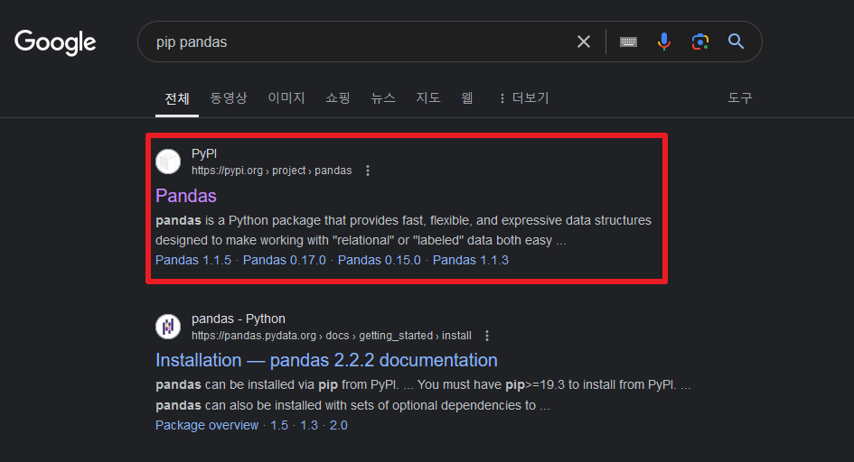The width and height of the screenshot is (854, 462).
Task: Click the pandas - Python site favicon
Action: point(168,327)
